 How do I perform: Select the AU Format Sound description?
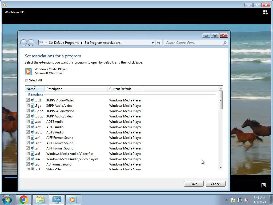coord(59,164)
